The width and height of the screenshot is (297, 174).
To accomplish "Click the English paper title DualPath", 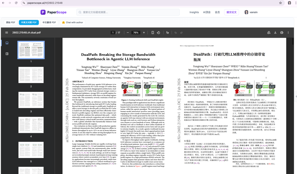I will coord(118,57).
